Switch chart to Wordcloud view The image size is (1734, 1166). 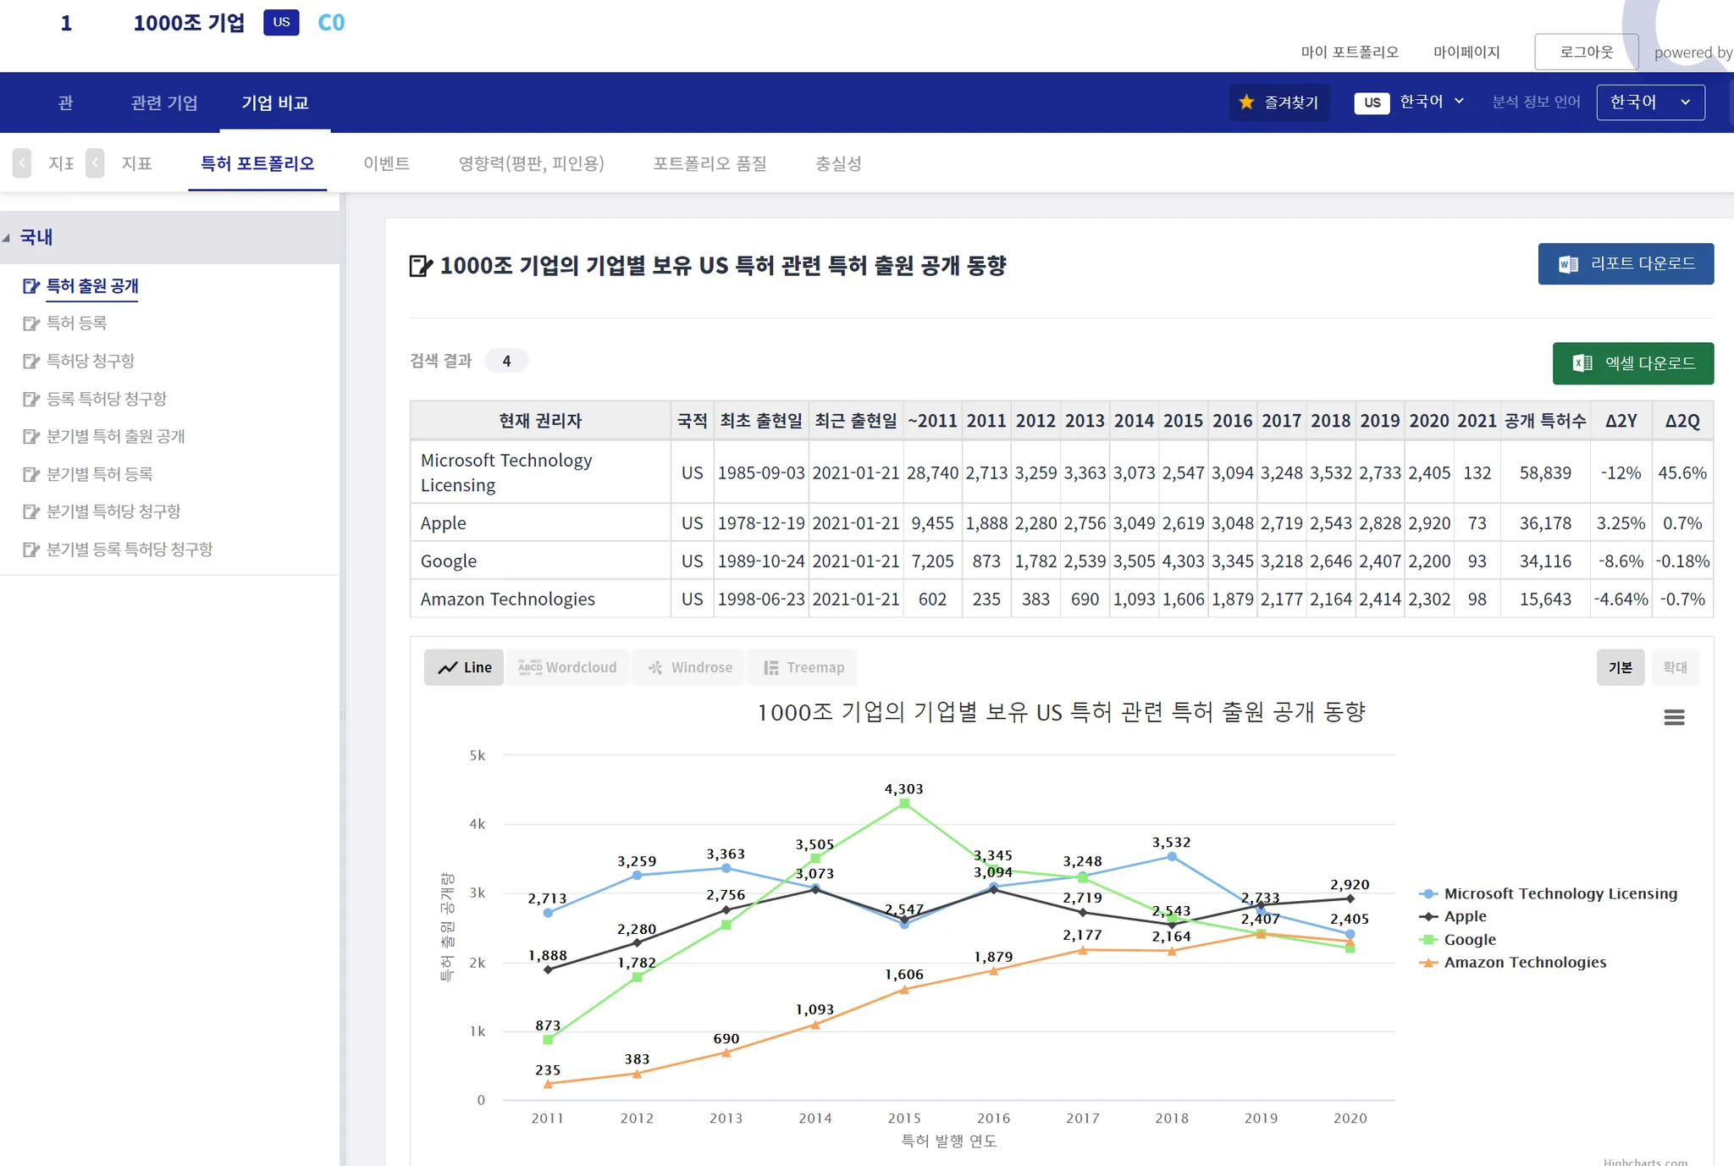point(567,667)
